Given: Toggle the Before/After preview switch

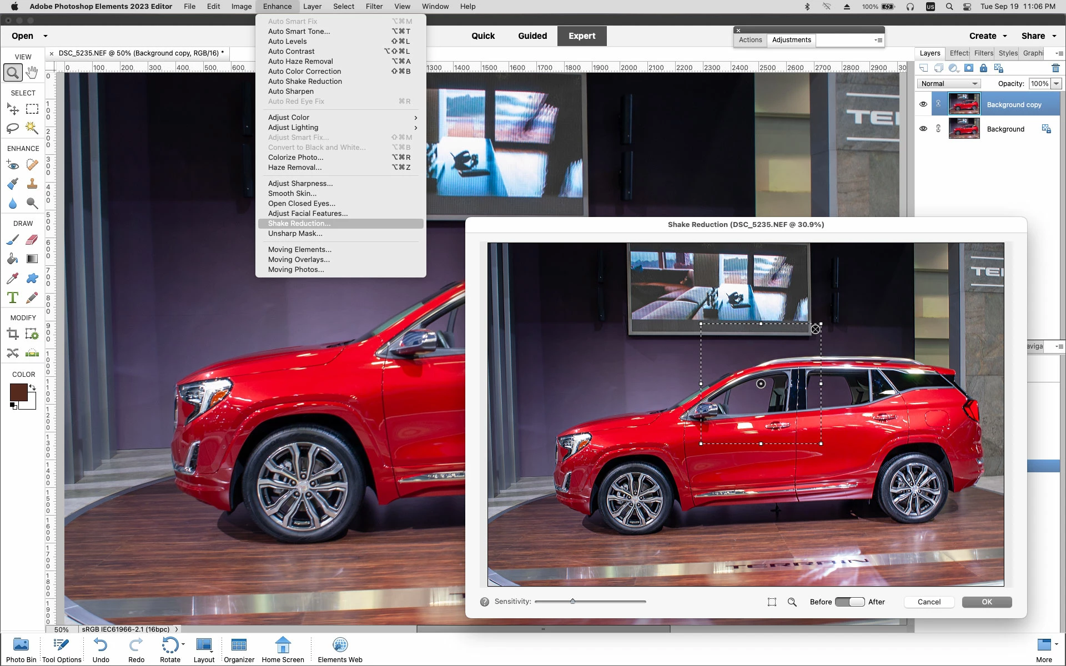Looking at the screenshot, I should click(849, 602).
